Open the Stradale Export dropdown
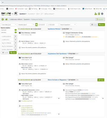107x118 pixels. pyautogui.click(x=26, y=25)
